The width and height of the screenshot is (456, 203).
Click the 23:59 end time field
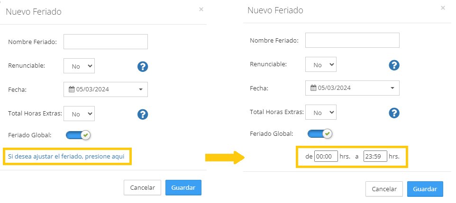(375, 156)
